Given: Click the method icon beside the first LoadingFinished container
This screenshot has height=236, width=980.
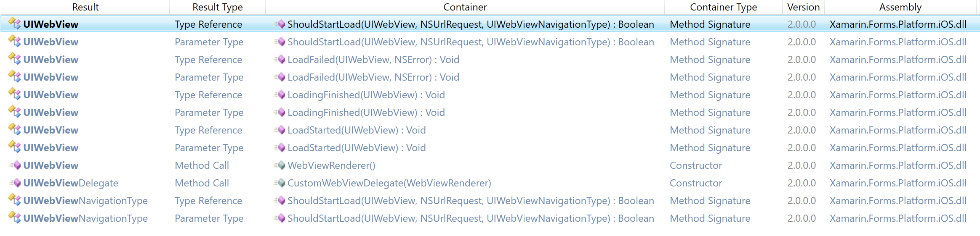Looking at the screenshot, I should click(x=280, y=95).
